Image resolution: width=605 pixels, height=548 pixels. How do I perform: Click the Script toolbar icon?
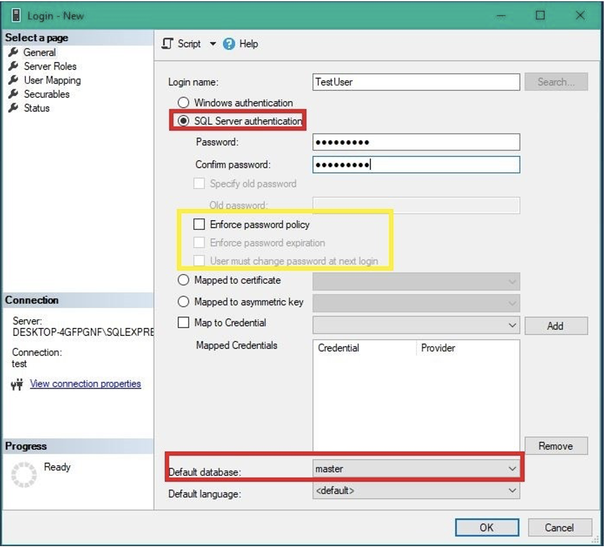(x=167, y=44)
